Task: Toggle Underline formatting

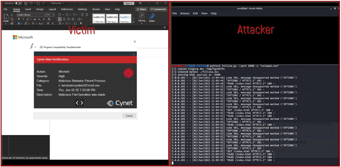Action: point(27,19)
